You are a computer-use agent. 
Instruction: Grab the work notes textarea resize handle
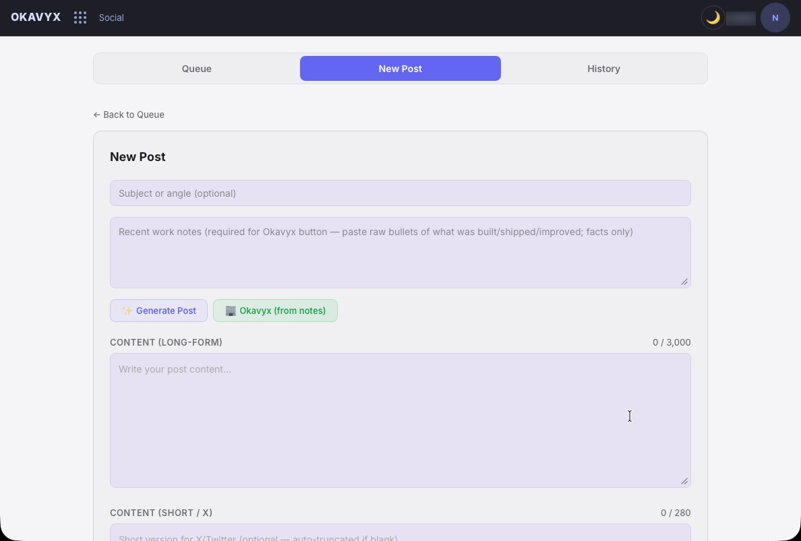[x=684, y=282]
